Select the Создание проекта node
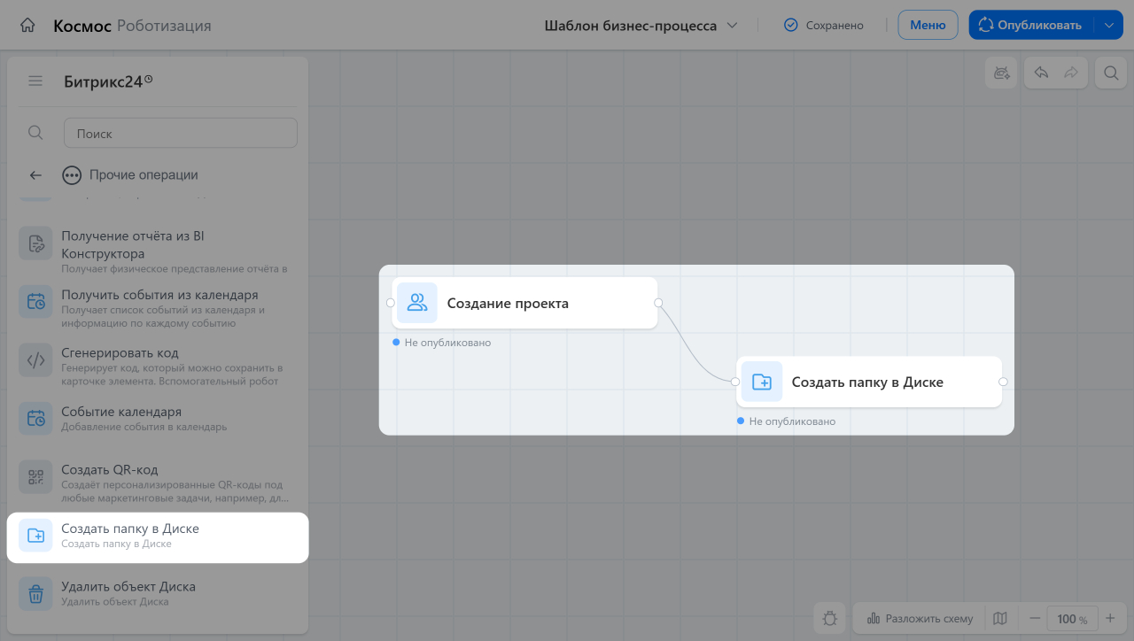This screenshot has width=1134, height=641. 524,303
